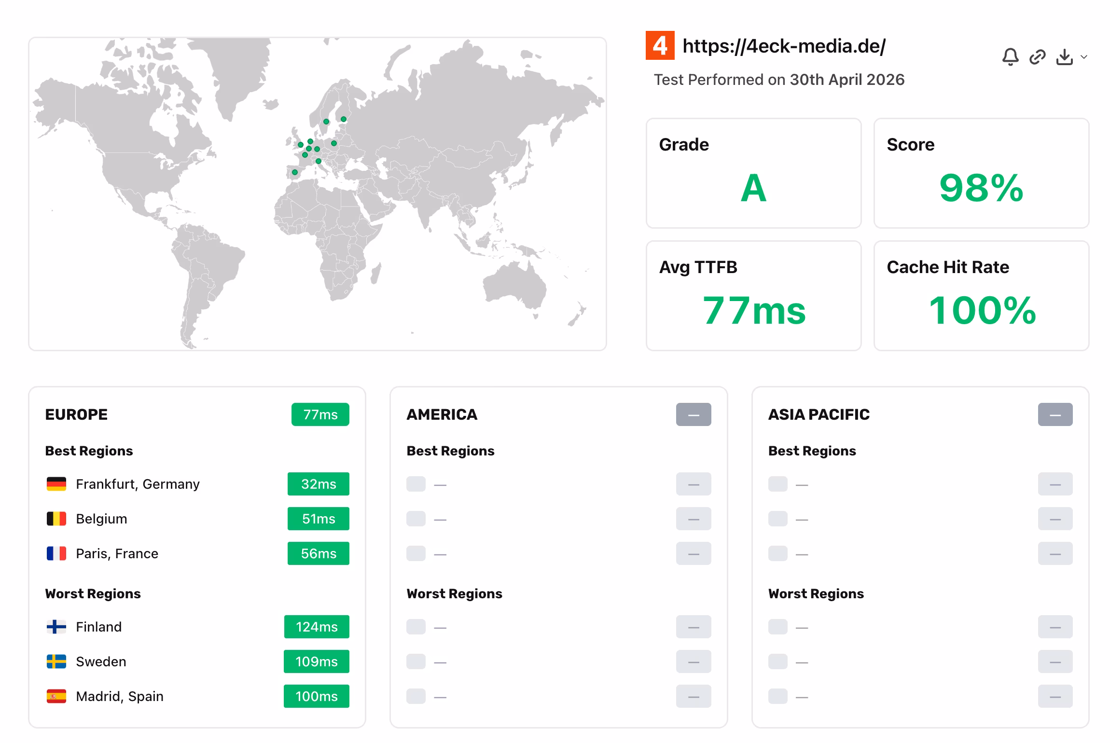Select the ASIA PACIFIC section heading

click(x=819, y=414)
